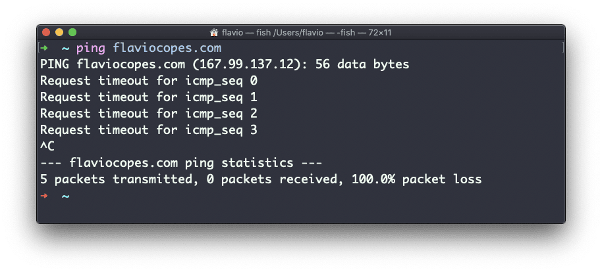This screenshot has width=602, height=272.
Task: Click the '100.0% packet loss' text
Action: [x=416, y=179]
